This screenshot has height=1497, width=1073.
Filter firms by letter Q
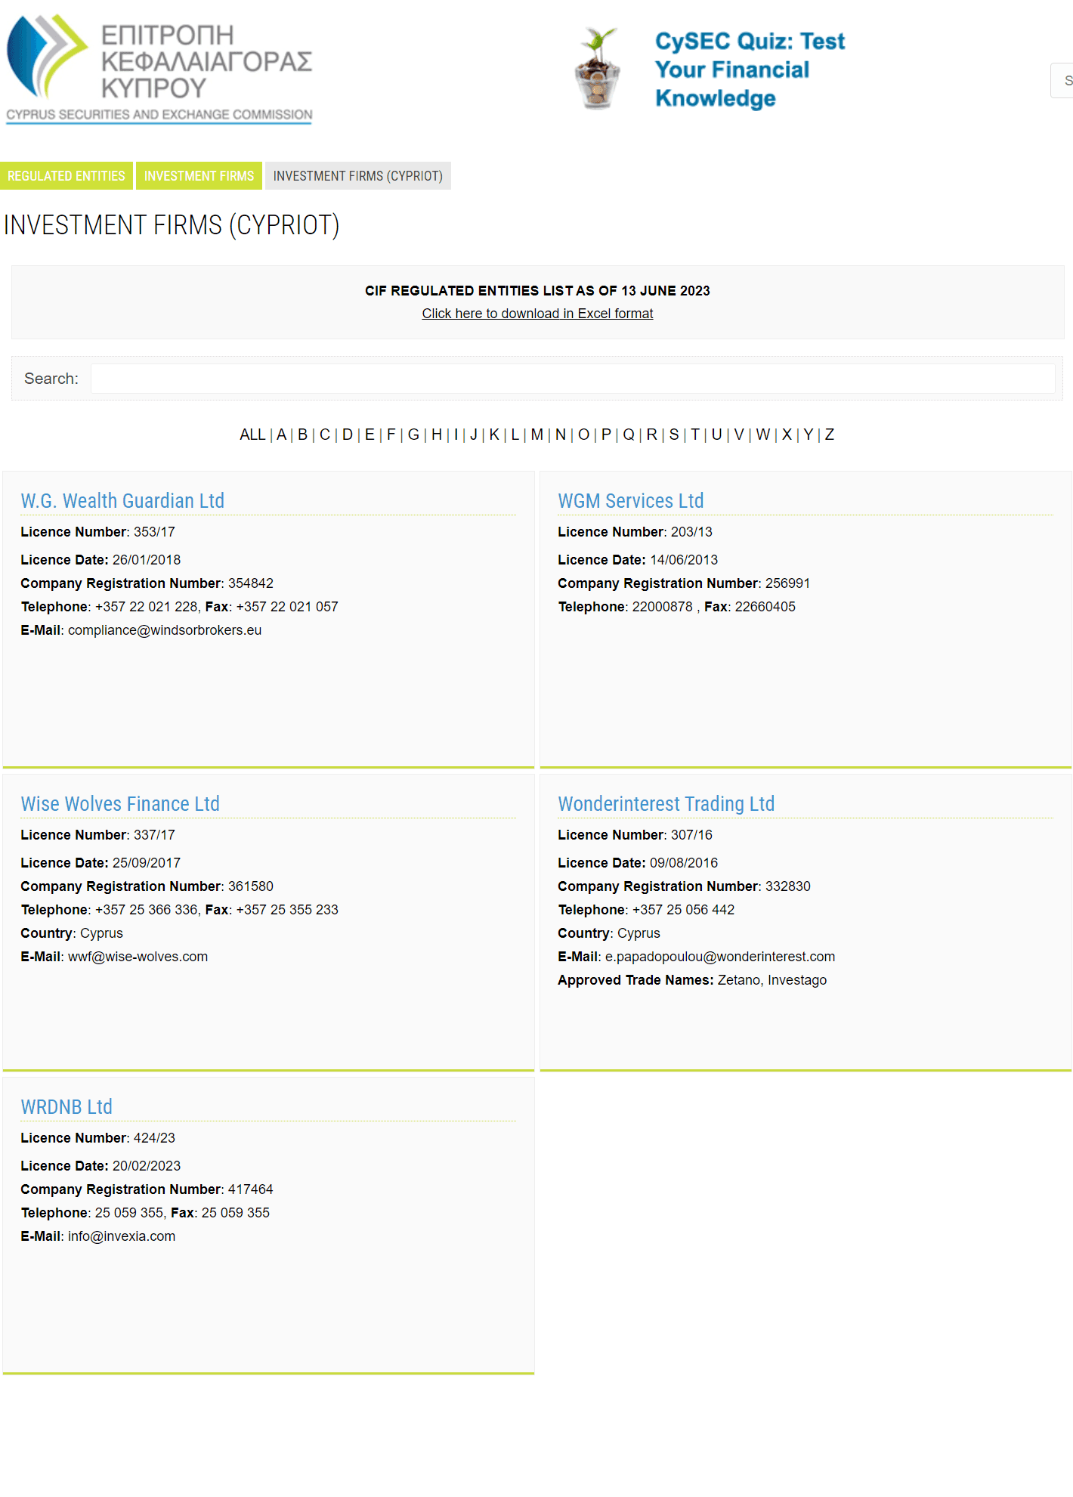pyautogui.click(x=629, y=435)
